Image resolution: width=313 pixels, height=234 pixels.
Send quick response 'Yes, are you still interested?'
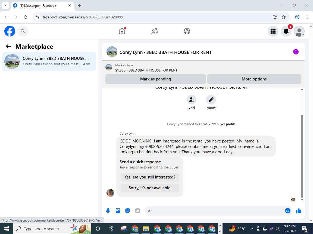[150, 177]
